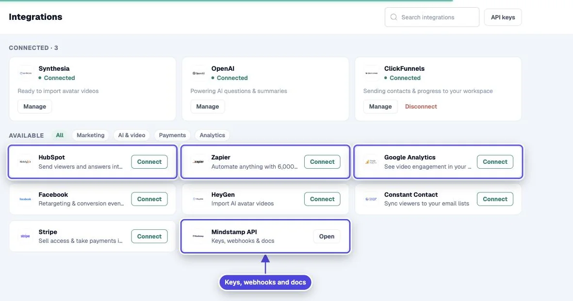Screen dimensions: 573x301
Task: Click the HubSpot title text
Action: (x=51, y=157)
